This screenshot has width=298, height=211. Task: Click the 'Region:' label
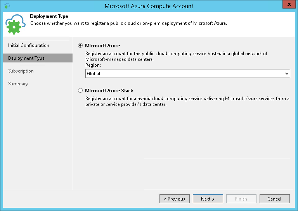click(93, 65)
